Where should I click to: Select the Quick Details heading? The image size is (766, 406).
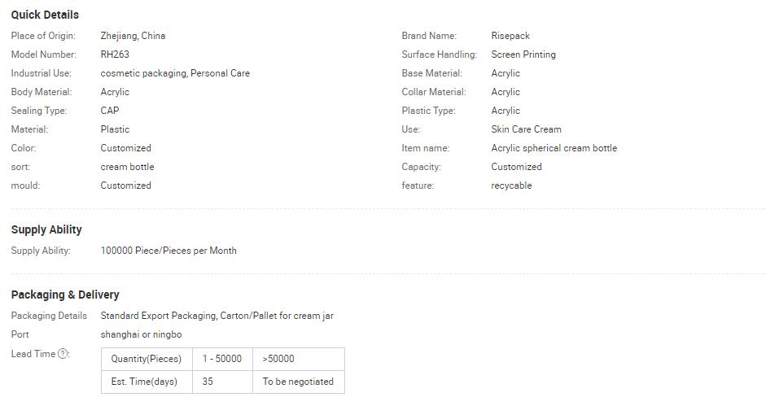coord(45,15)
